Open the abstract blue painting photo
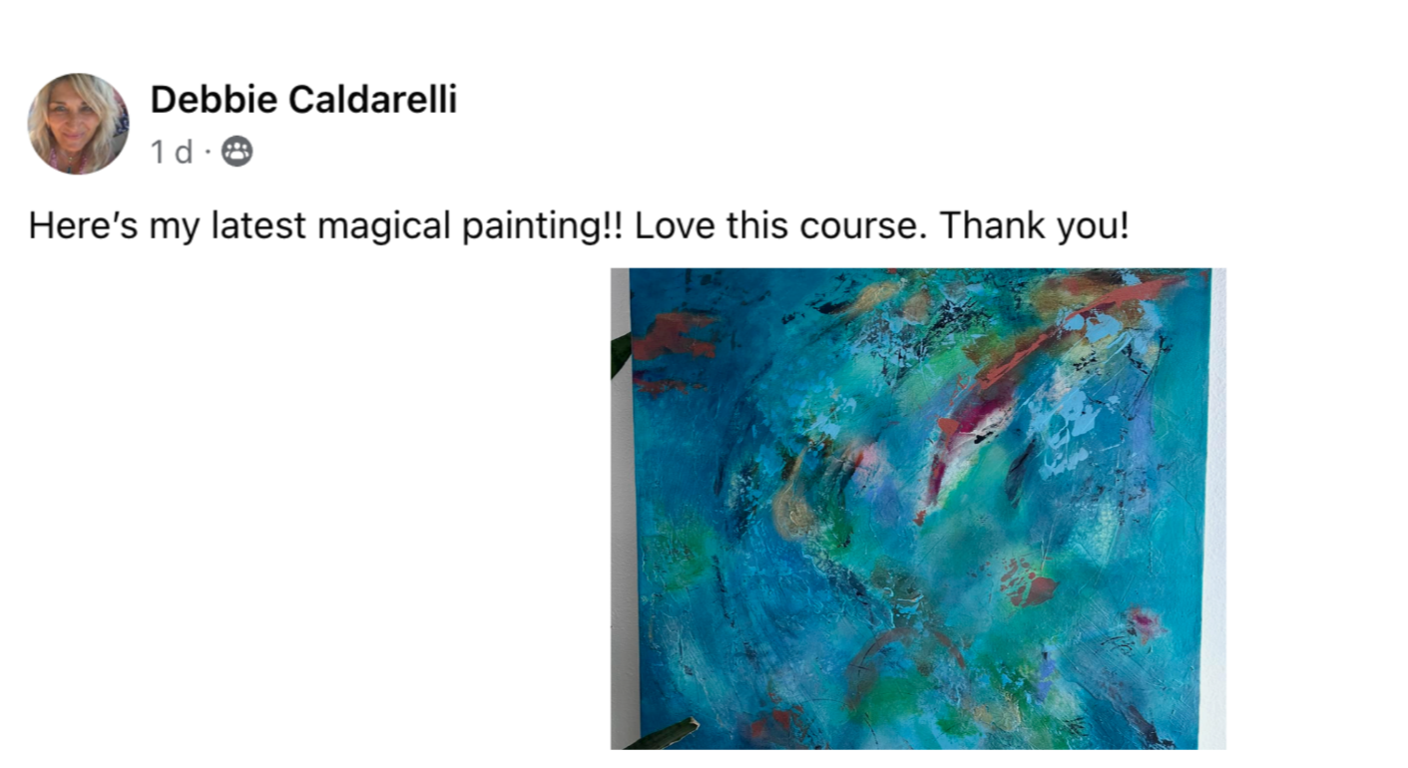This screenshot has width=1408, height=768. (917, 509)
